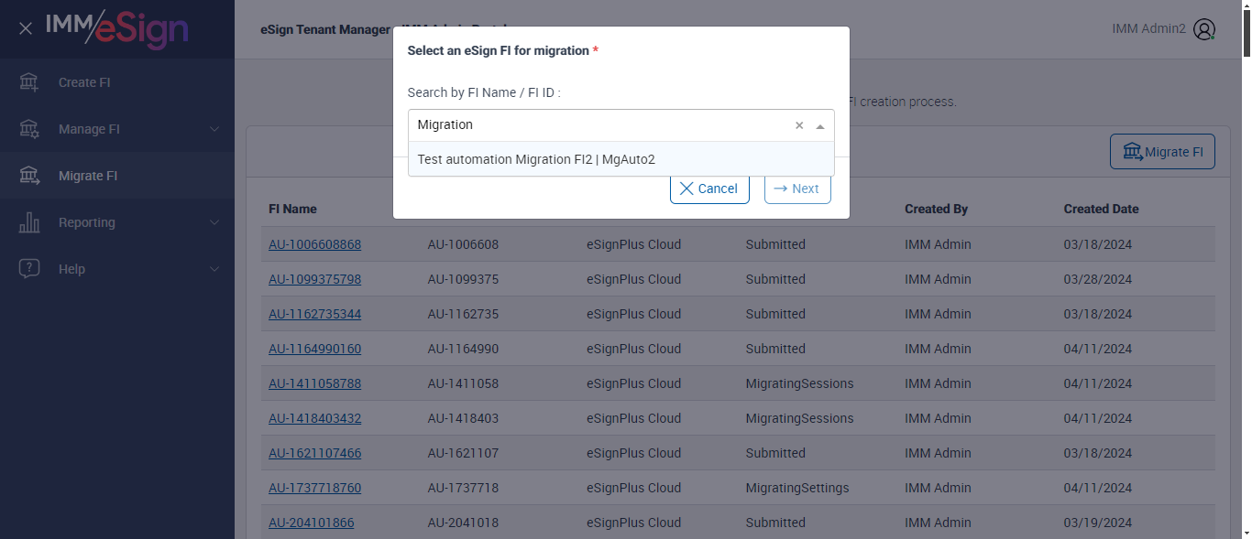Click the Create FI bank icon
The height and width of the screenshot is (539, 1252).
[x=29, y=82]
